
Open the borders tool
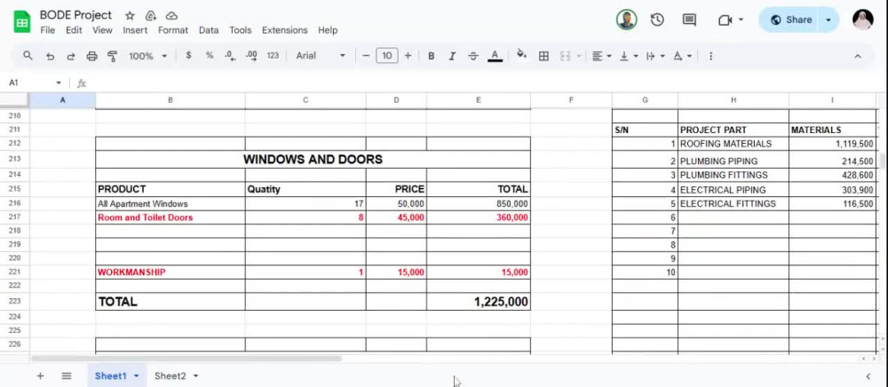[543, 55]
